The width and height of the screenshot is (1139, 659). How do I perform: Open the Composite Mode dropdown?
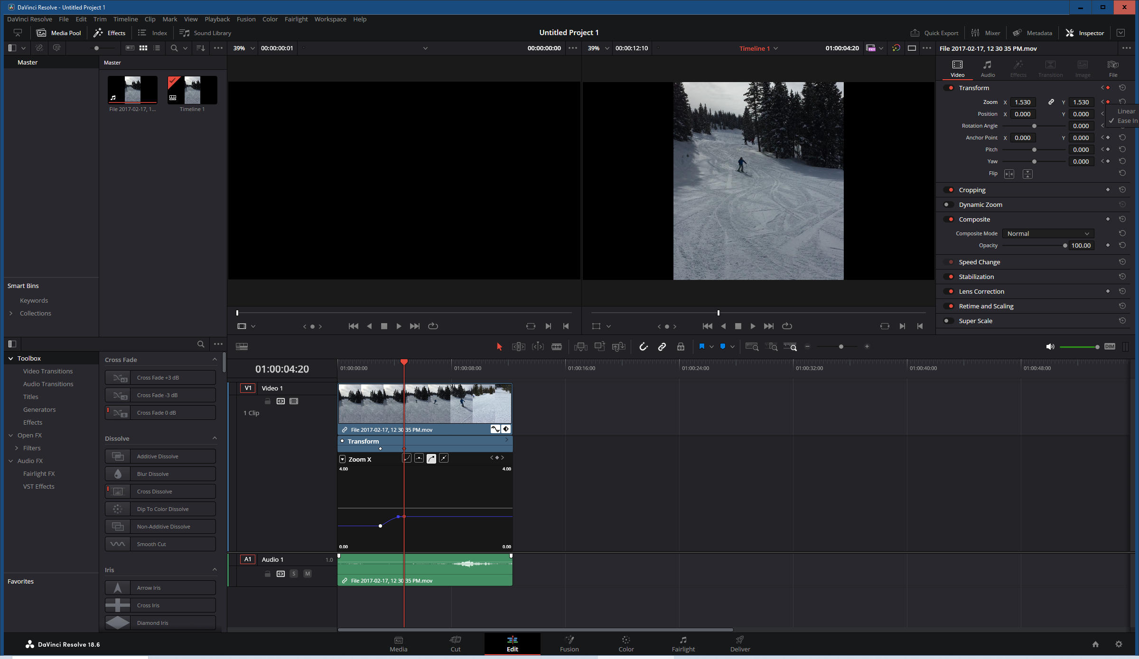(x=1048, y=233)
